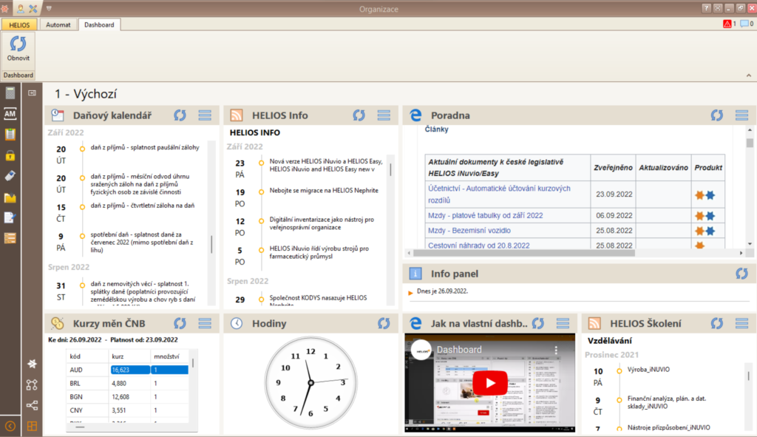
Task: Open the quick access toolbar dropdown arrow
Action: (49, 8)
